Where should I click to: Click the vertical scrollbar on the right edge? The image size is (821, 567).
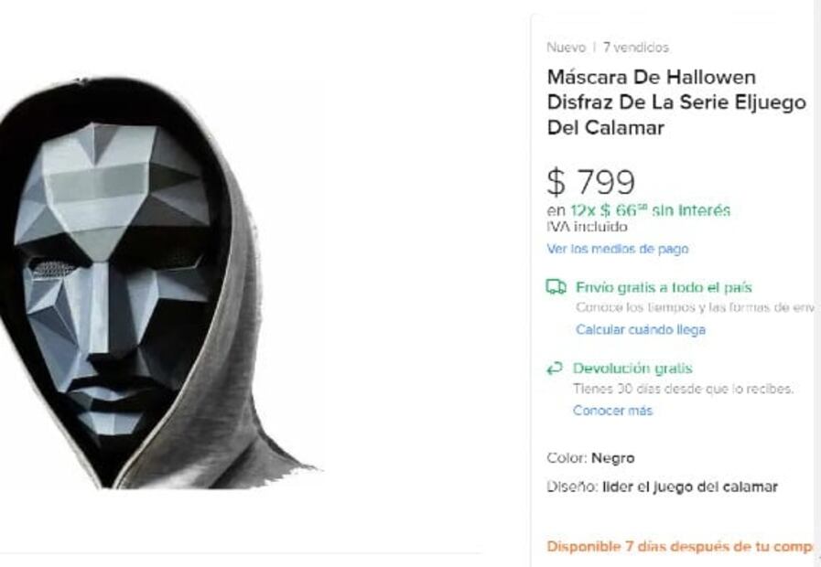click(x=816, y=274)
